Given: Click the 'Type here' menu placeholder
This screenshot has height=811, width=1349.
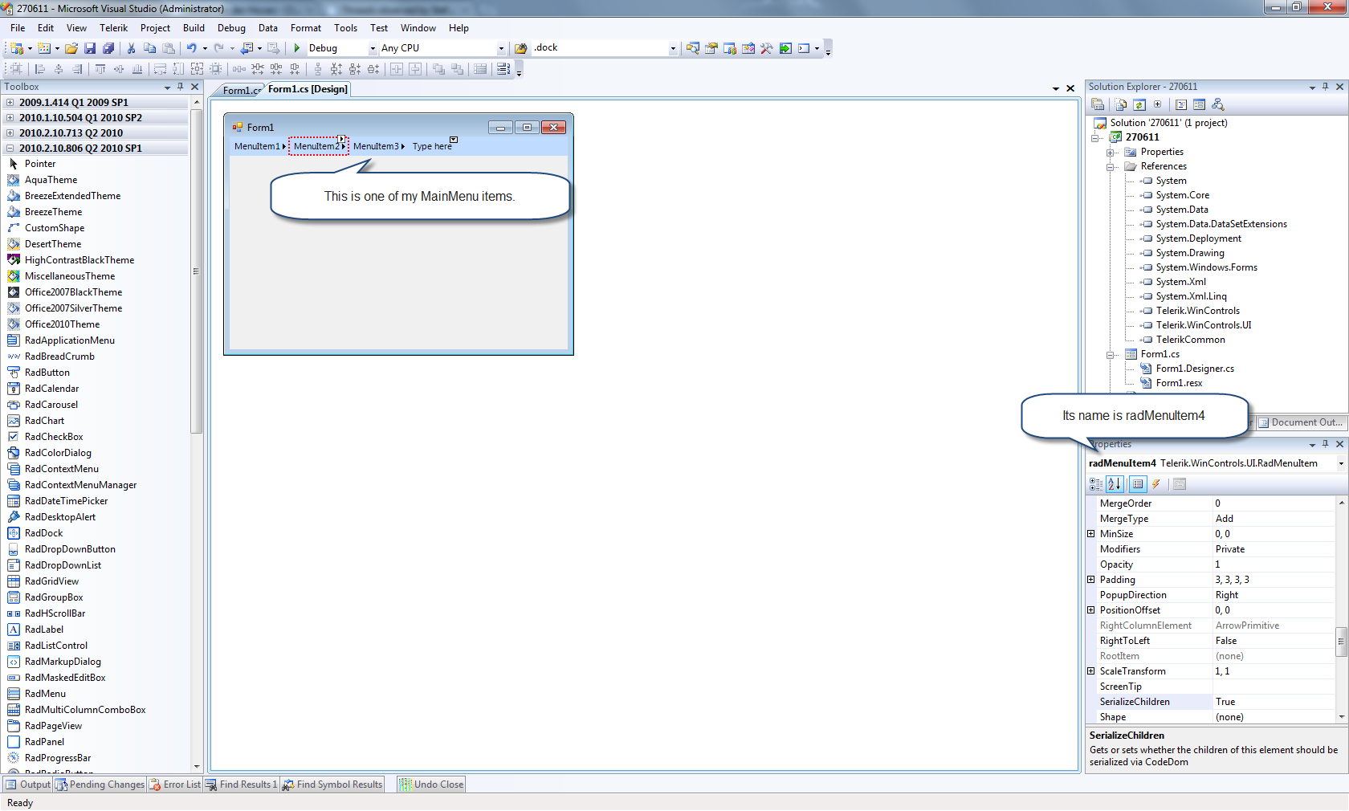Looking at the screenshot, I should pyautogui.click(x=432, y=146).
